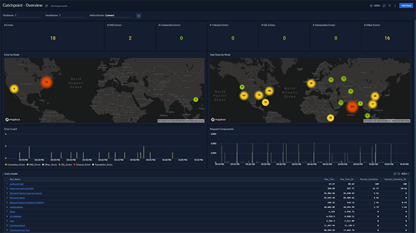The width and height of the screenshot is (416, 233).
Task: Open the -60m time range picker
Action: [x=375, y=6]
